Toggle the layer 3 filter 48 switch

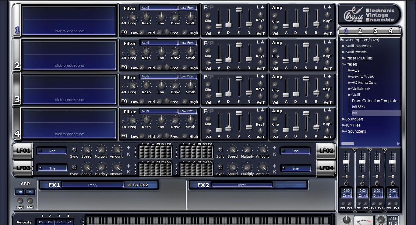point(123,87)
